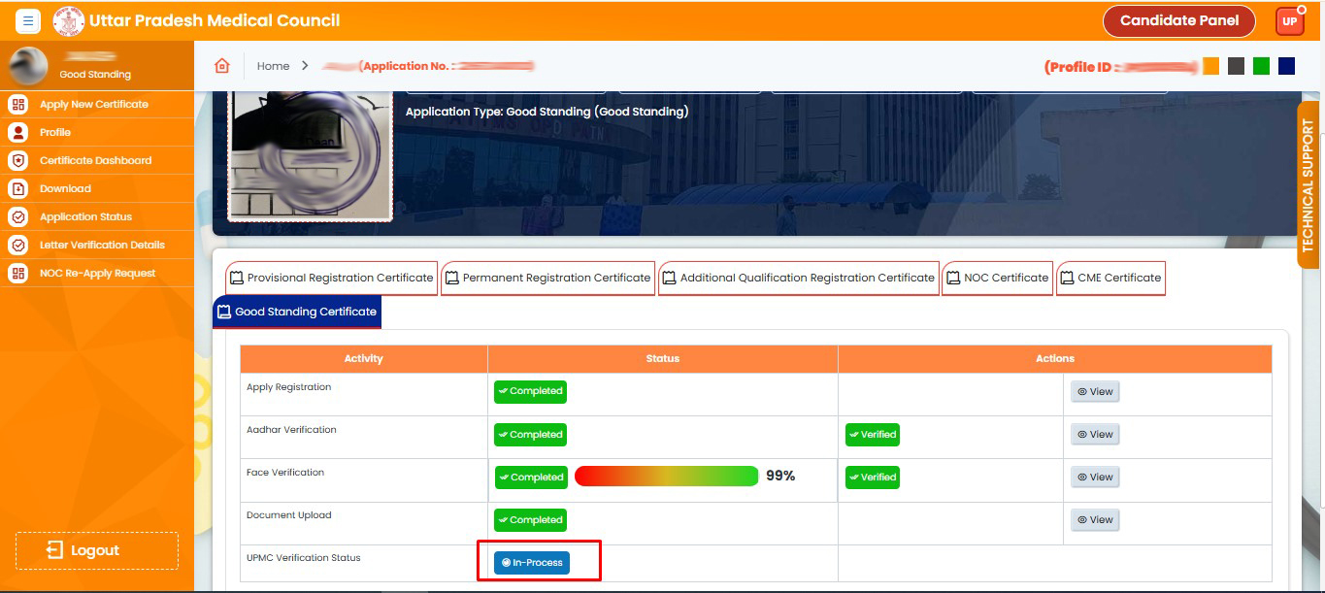
Task: View Face Verification details
Action: click(1094, 478)
